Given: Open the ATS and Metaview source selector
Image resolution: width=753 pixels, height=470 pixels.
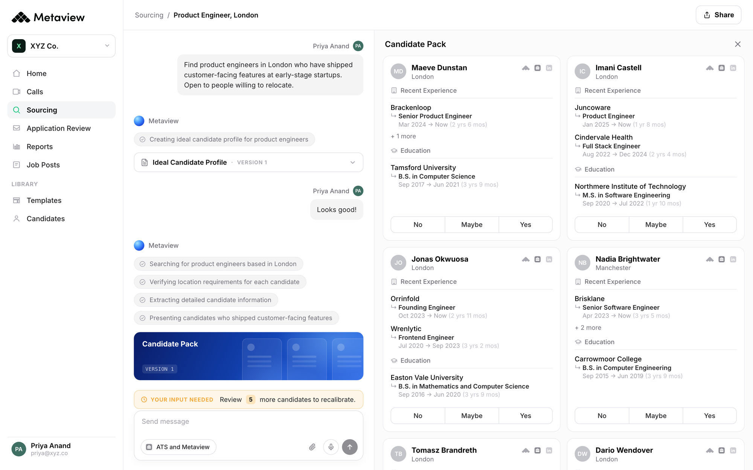Looking at the screenshot, I should click(x=178, y=447).
